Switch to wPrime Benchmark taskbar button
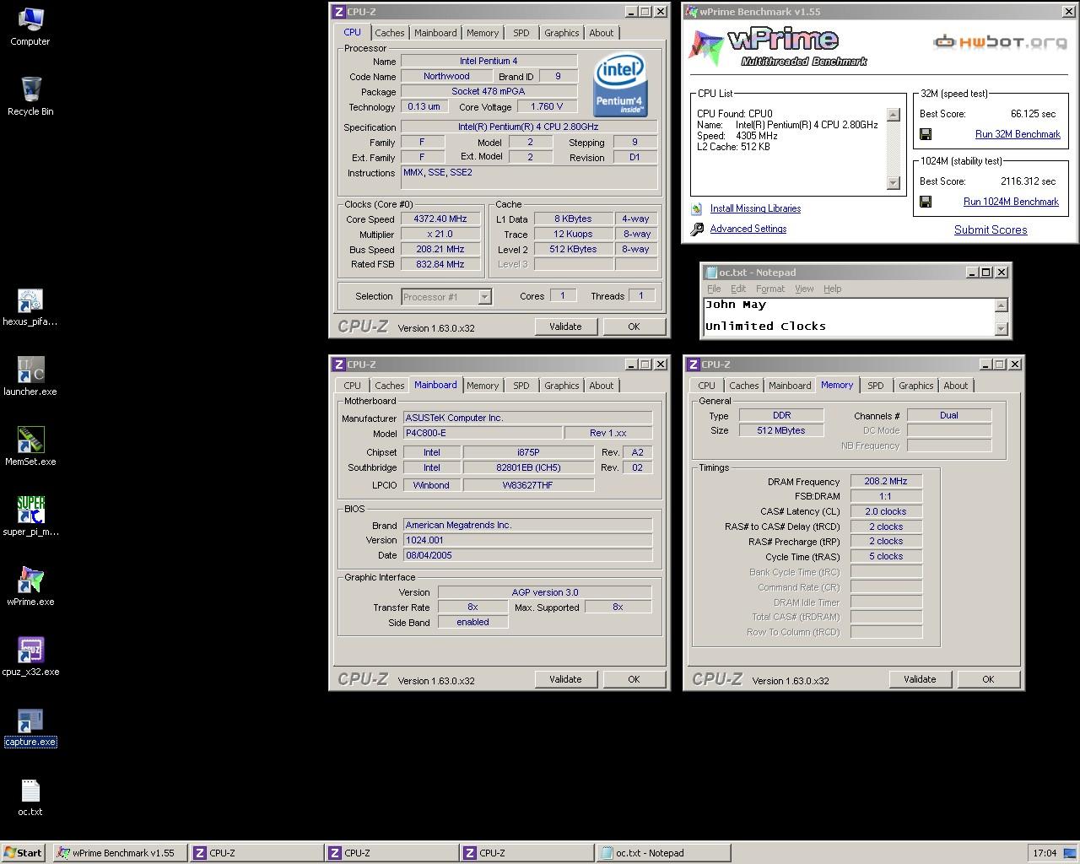 pos(120,853)
